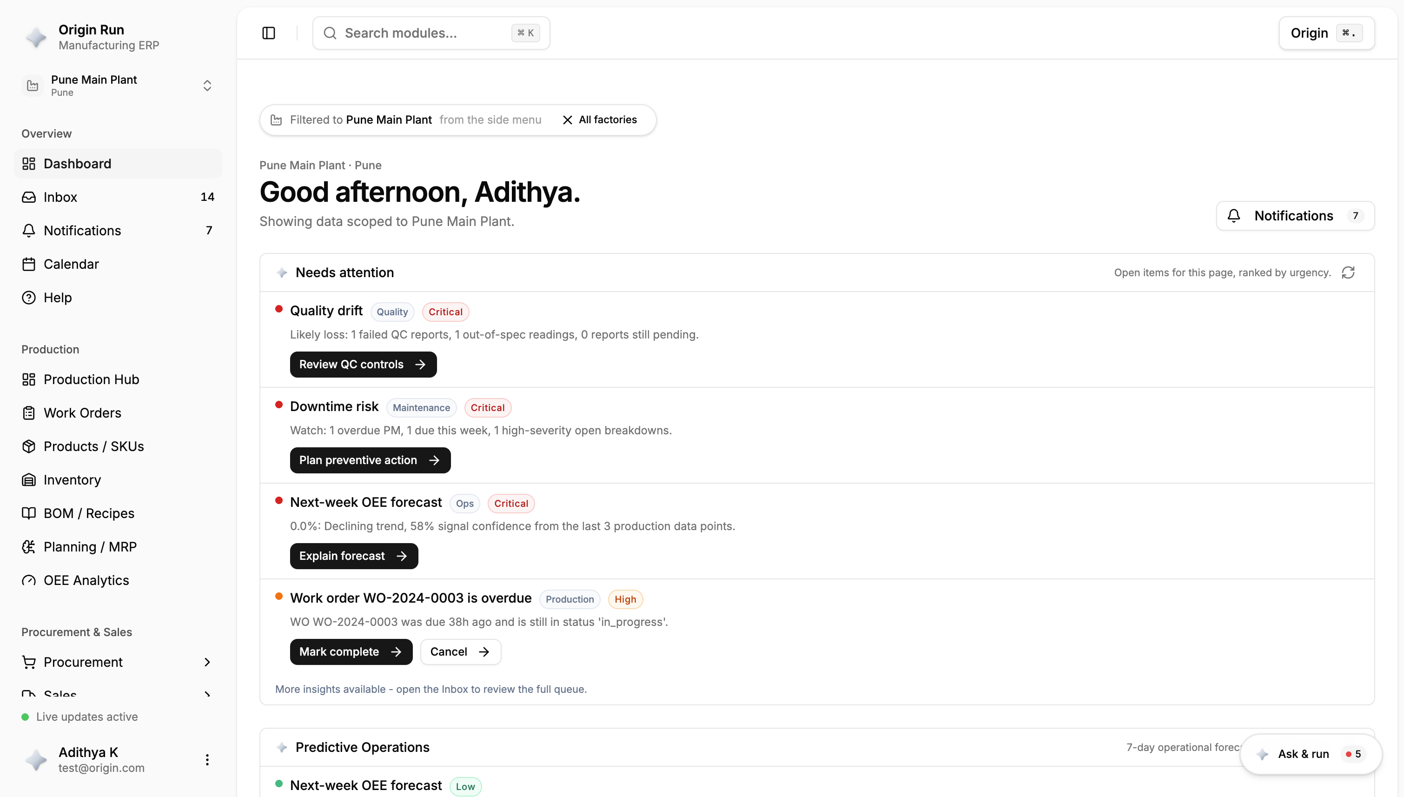The image size is (1404, 797).
Task: Click the Production Hub grid icon
Action: tap(28, 379)
